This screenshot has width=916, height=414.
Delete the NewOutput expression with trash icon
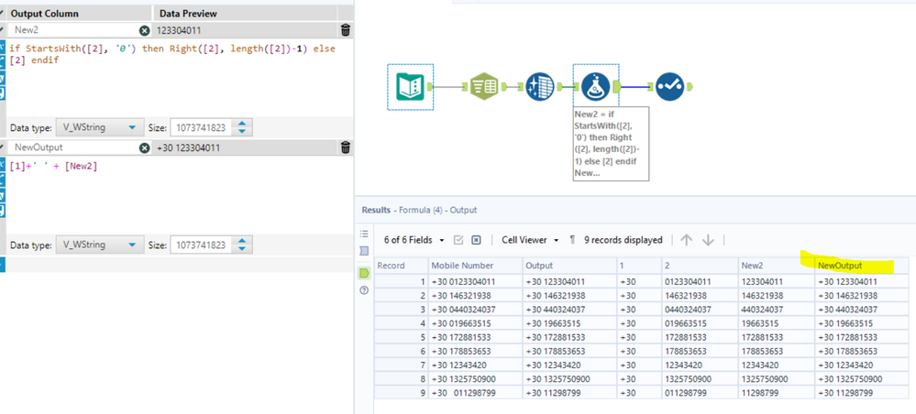click(346, 147)
